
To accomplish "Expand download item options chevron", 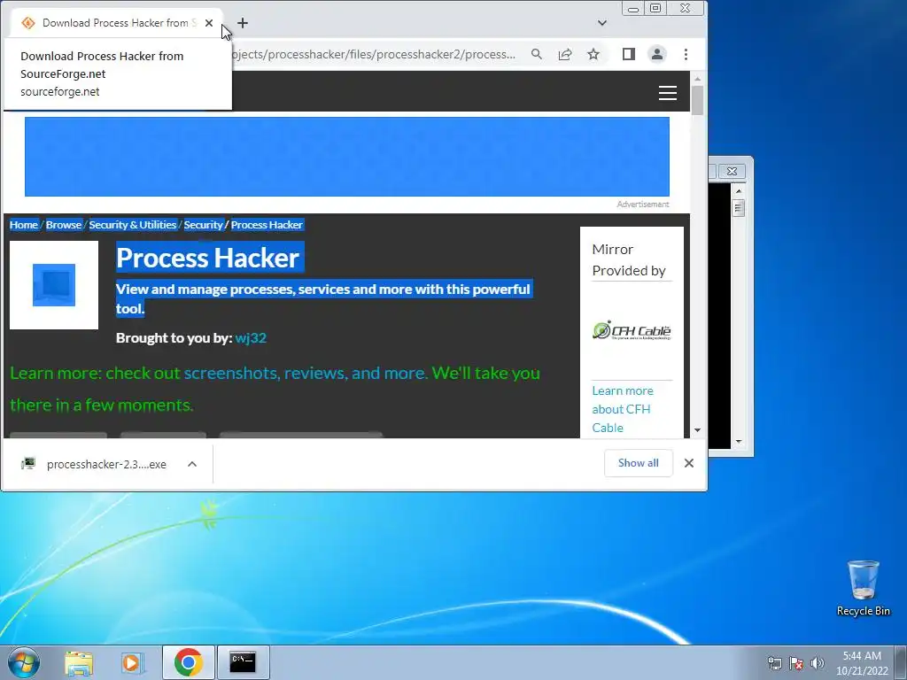I will point(192,464).
